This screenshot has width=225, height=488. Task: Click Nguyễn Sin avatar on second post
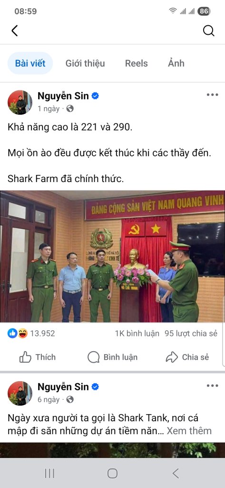click(x=20, y=393)
